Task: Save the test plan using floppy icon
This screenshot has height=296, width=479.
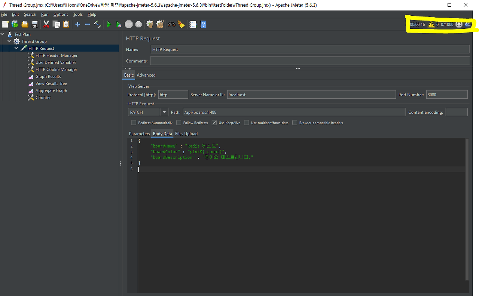Action: pos(35,24)
